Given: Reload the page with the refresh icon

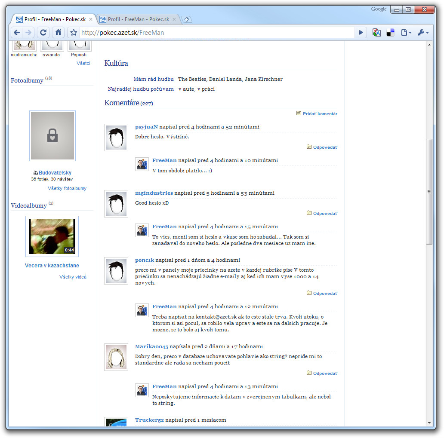Looking at the screenshot, I should [43, 33].
